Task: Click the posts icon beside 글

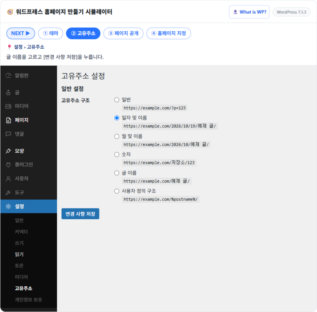Action: click(8, 92)
